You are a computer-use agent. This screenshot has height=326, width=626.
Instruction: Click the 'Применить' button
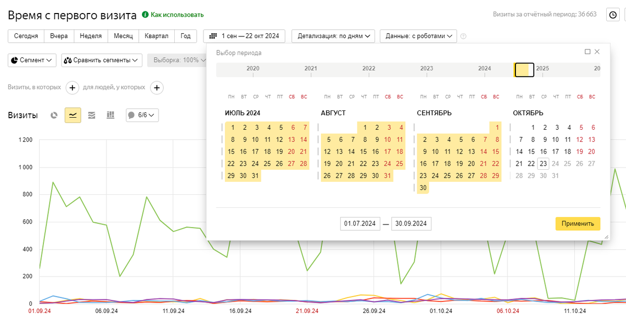(x=577, y=223)
